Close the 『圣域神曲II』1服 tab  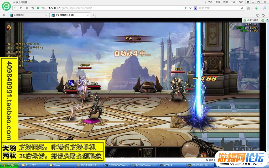tap(88, 15)
